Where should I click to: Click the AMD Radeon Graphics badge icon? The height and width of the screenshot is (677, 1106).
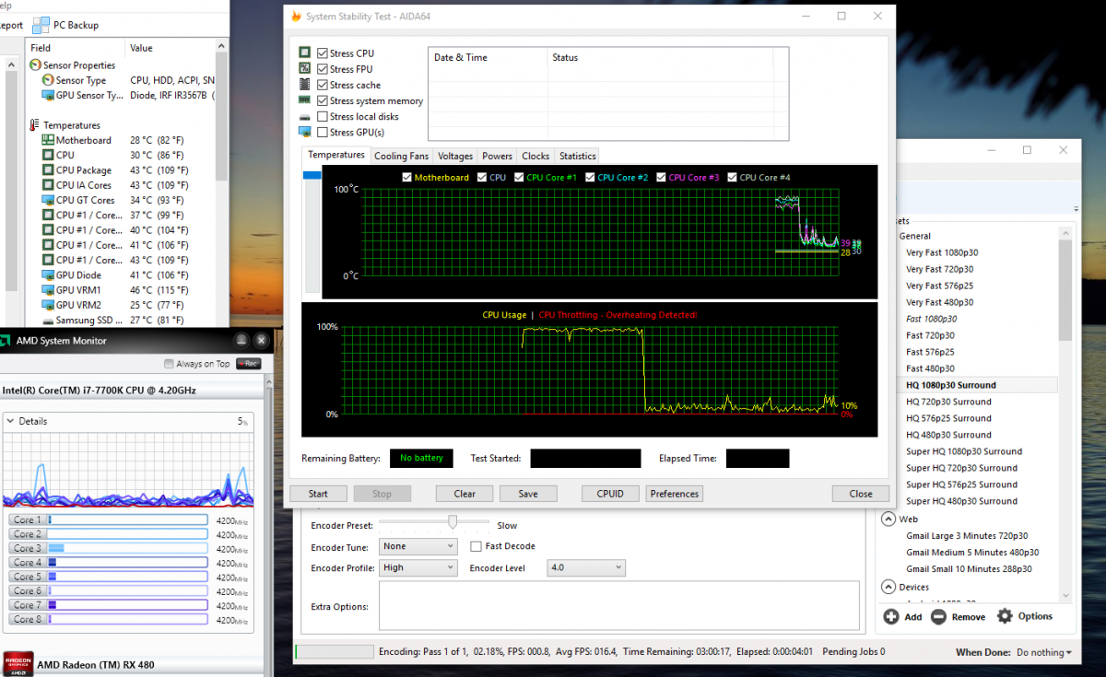pyautogui.click(x=18, y=664)
